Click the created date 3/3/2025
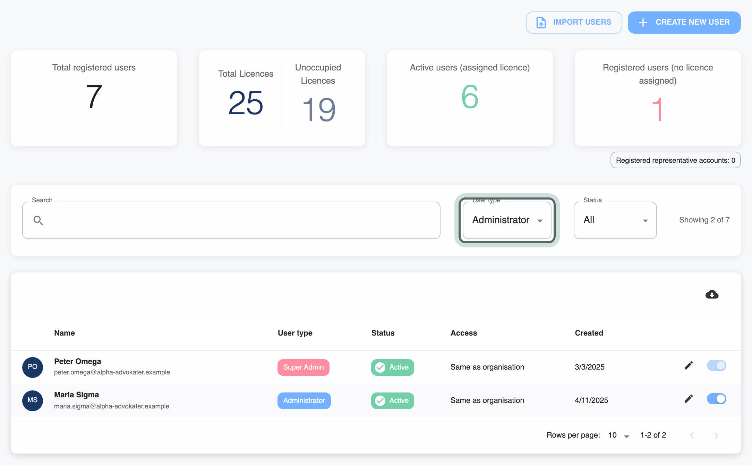The image size is (752, 465). pyautogui.click(x=589, y=367)
